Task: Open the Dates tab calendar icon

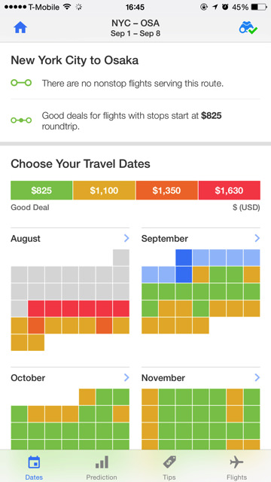Action: [x=34, y=462]
